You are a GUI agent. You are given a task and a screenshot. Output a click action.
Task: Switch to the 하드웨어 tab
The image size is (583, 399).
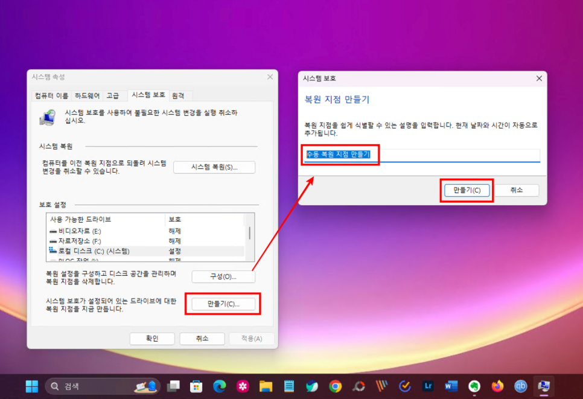pyautogui.click(x=87, y=96)
